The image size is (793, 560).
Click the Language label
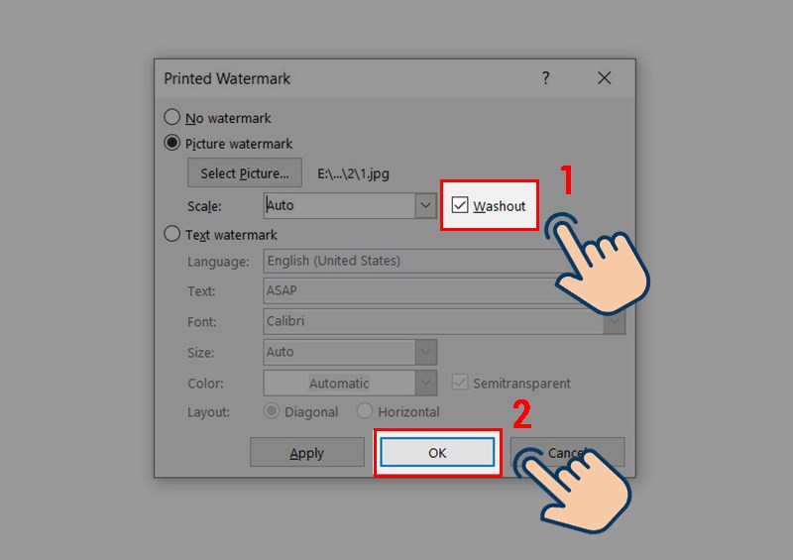click(218, 262)
